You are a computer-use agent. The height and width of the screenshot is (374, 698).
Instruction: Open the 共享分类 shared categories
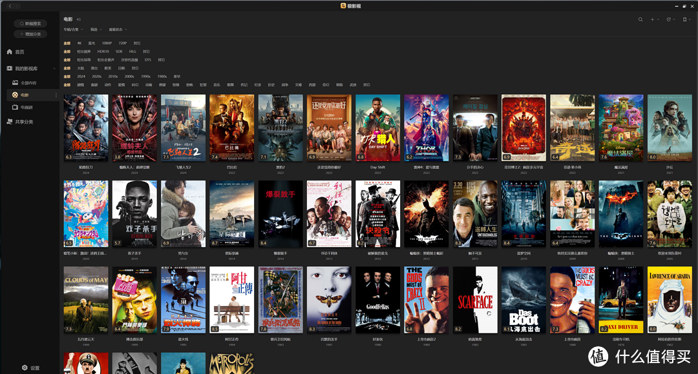click(x=24, y=122)
